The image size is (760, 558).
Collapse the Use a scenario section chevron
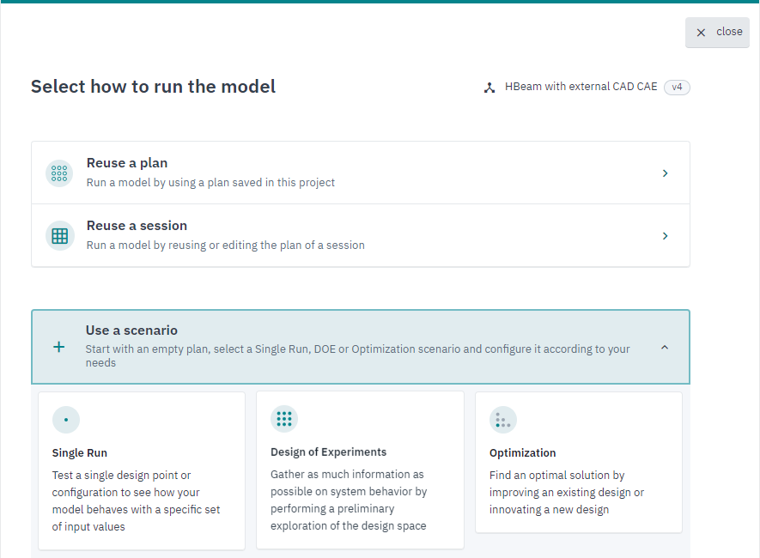coord(665,348)
